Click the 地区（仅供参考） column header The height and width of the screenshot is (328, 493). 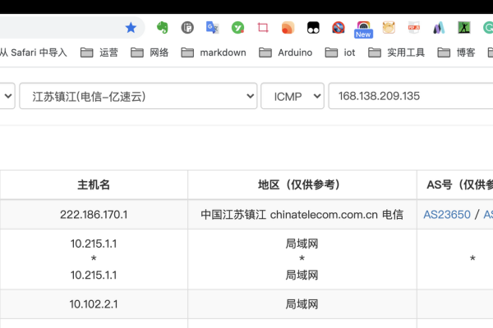tap(302, 184)
